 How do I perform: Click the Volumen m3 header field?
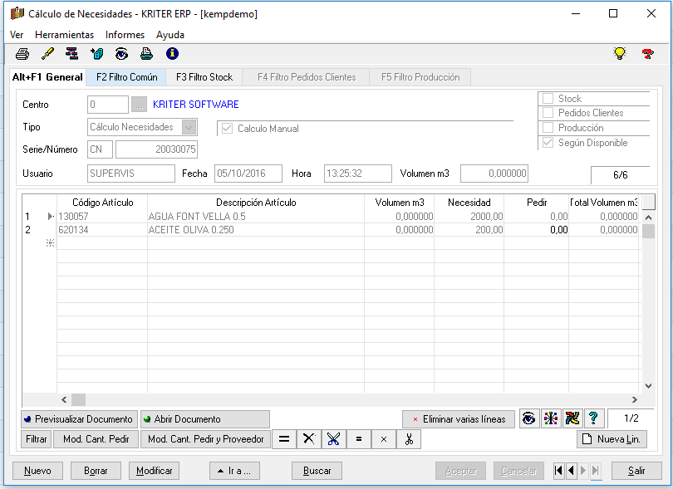tap(494, 174)
